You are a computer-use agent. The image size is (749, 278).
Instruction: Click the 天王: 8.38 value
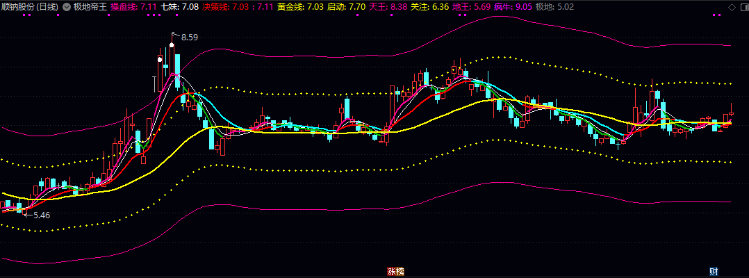pos(388,7)
